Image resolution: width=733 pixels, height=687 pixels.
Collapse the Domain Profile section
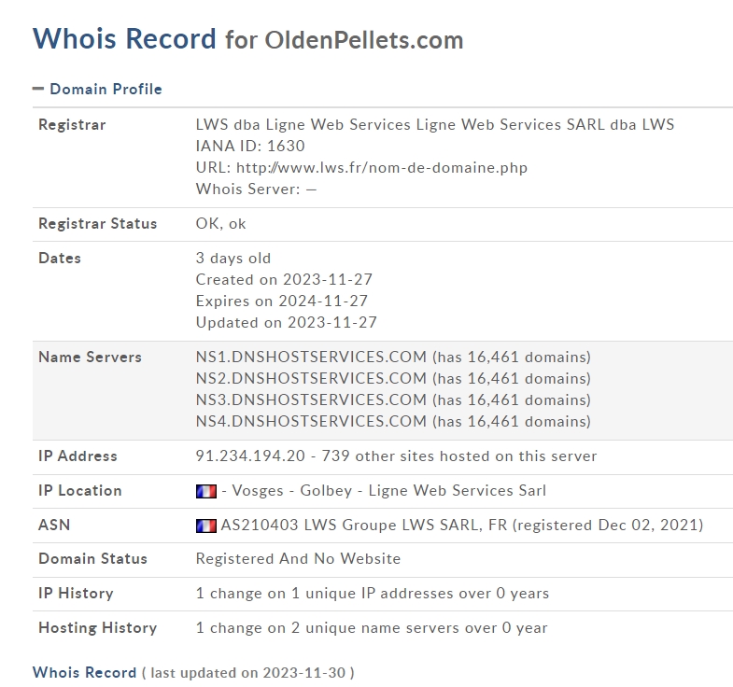pyautogui.click(x=38, y=89)
